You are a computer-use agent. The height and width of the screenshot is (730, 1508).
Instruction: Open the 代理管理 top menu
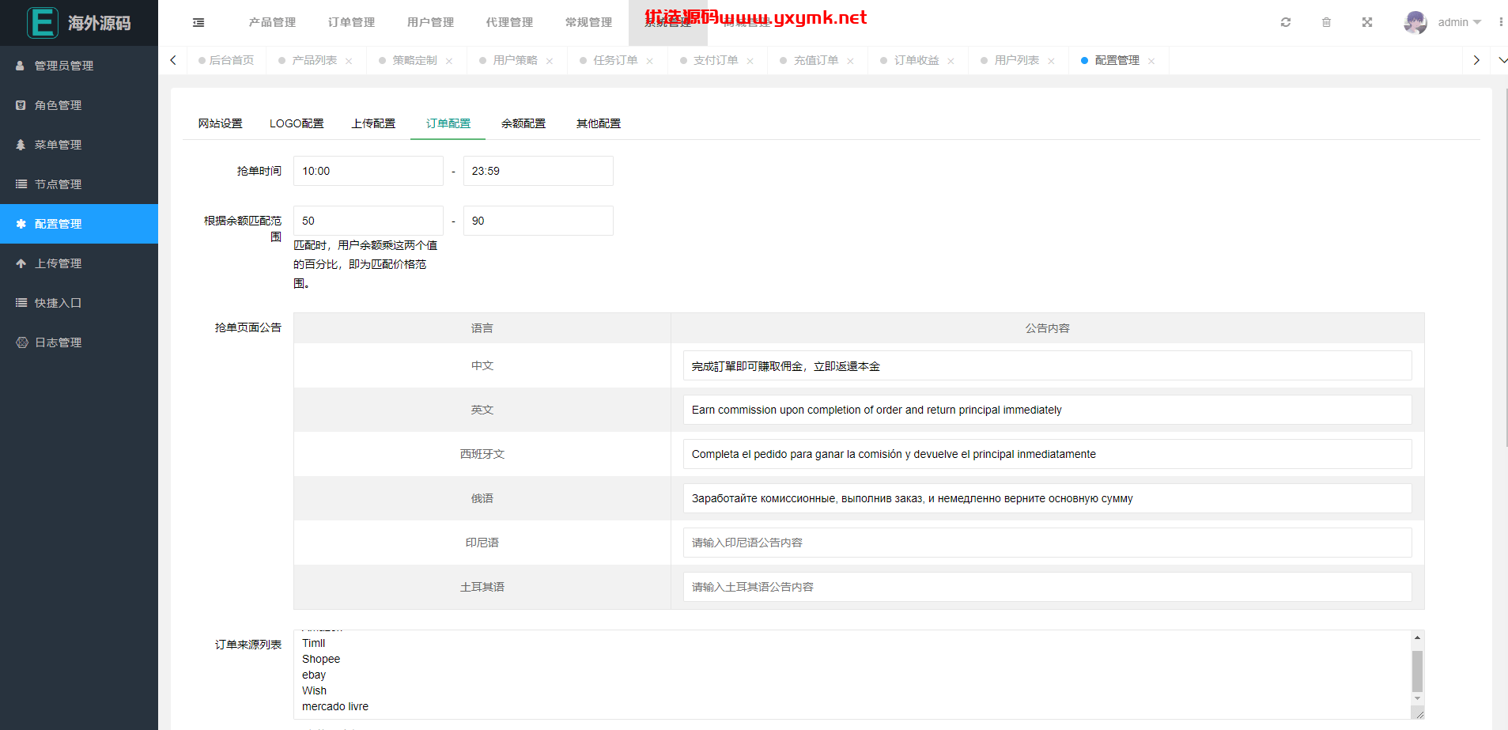coord(510,22)
